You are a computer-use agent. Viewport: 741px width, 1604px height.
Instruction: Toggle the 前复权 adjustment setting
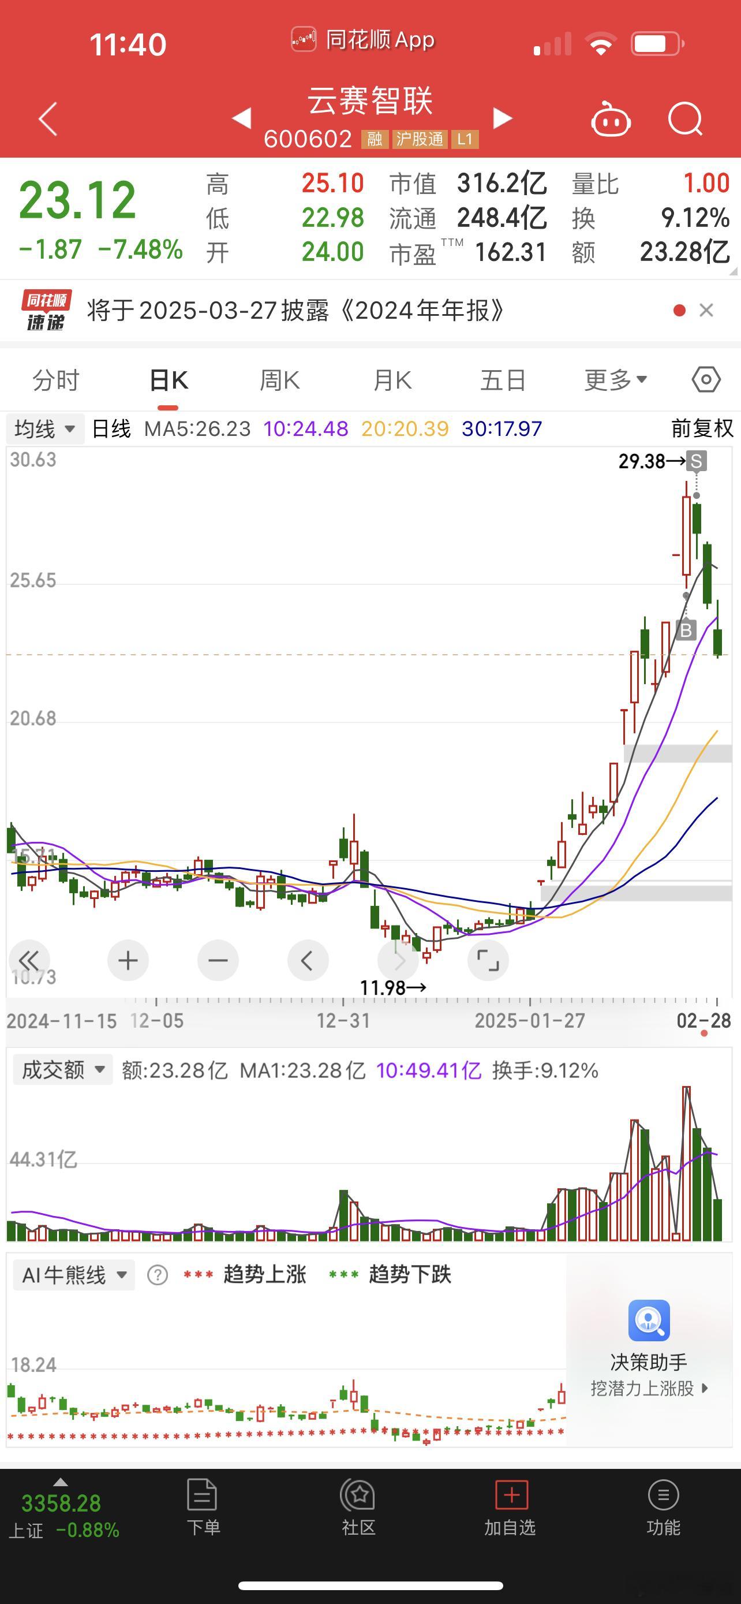click(x=702, y=428)
